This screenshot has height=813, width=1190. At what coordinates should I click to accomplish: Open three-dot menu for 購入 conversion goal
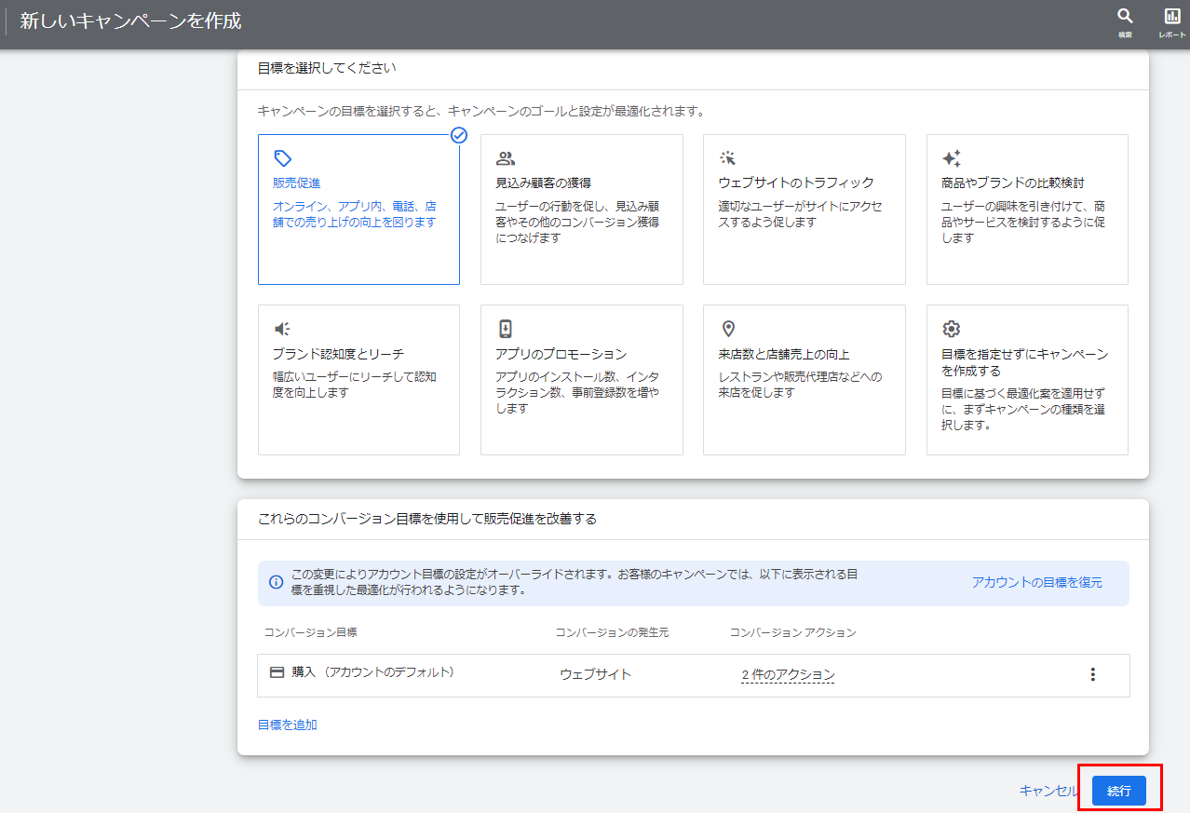[x=1092, y=674]
